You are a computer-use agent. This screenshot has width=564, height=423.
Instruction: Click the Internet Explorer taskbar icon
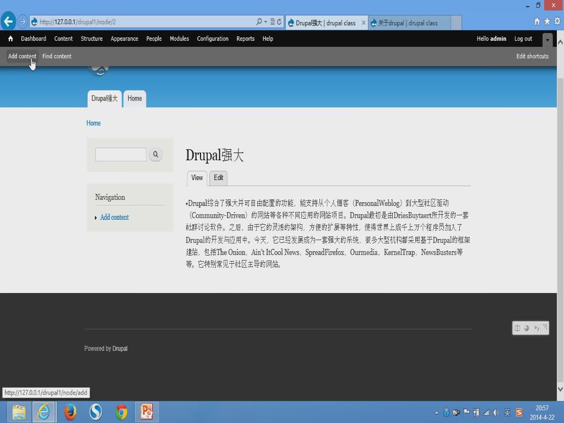click(44, 412)
